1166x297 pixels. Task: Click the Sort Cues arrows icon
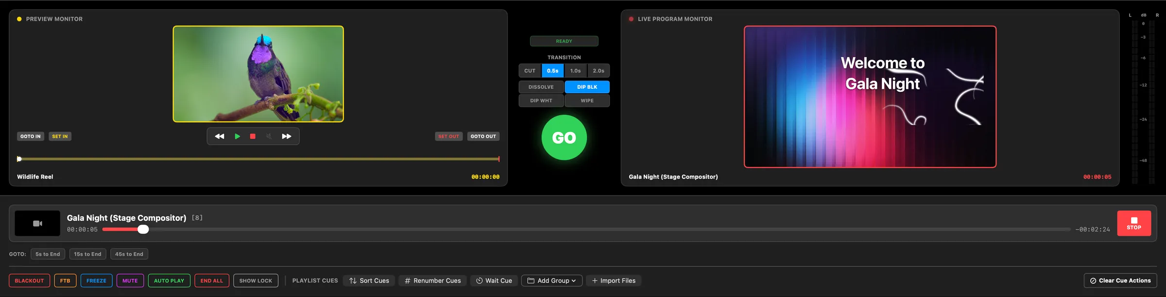[x=353, y=280]
